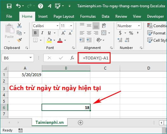This screenshot has width=167, height=134.
Task: Switch to the Page Layout tab
Action: click(64, 16)
